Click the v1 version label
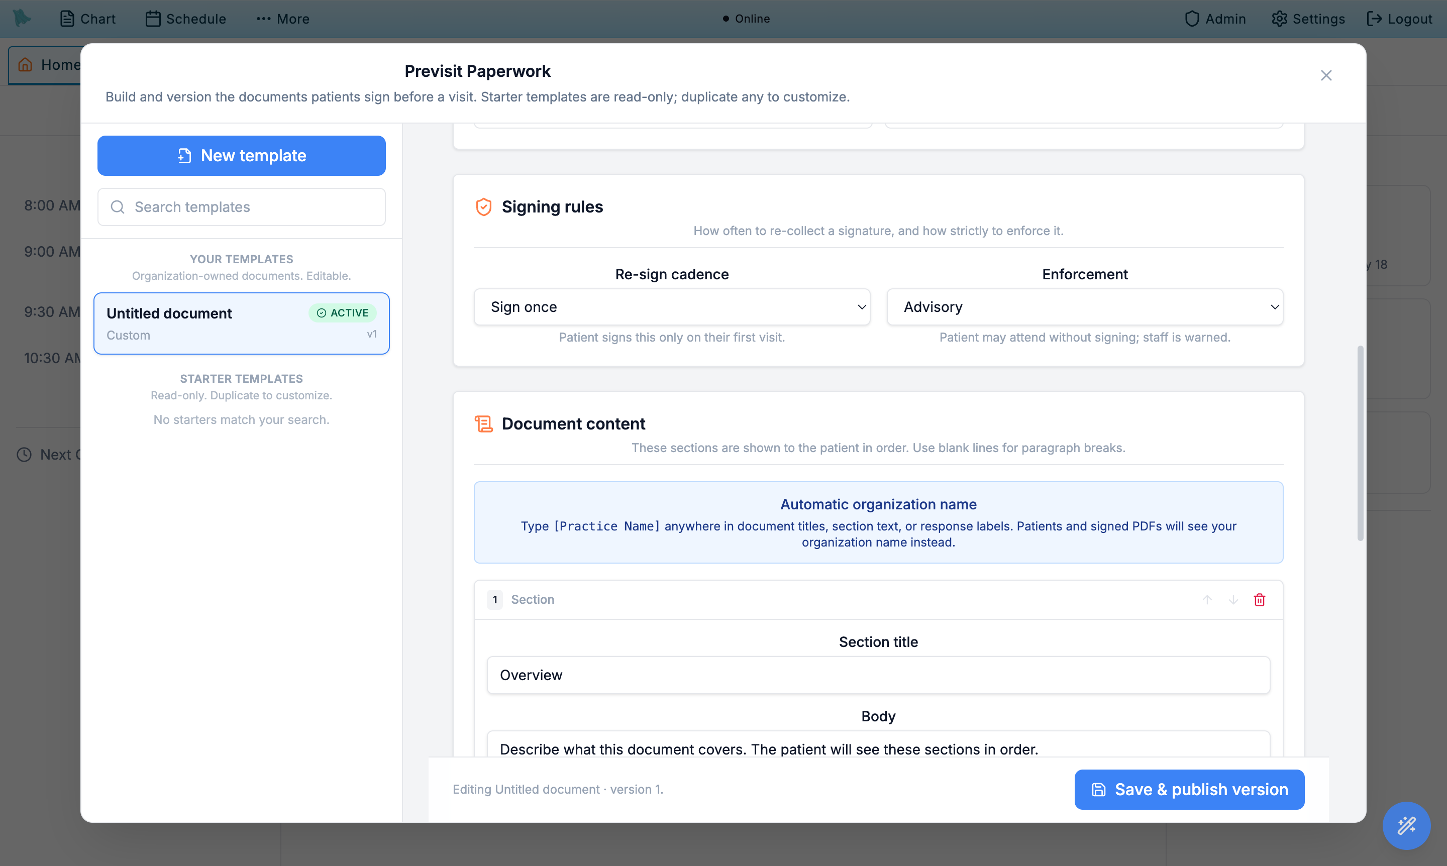1447x866 pixels. (x=372, y=335)
